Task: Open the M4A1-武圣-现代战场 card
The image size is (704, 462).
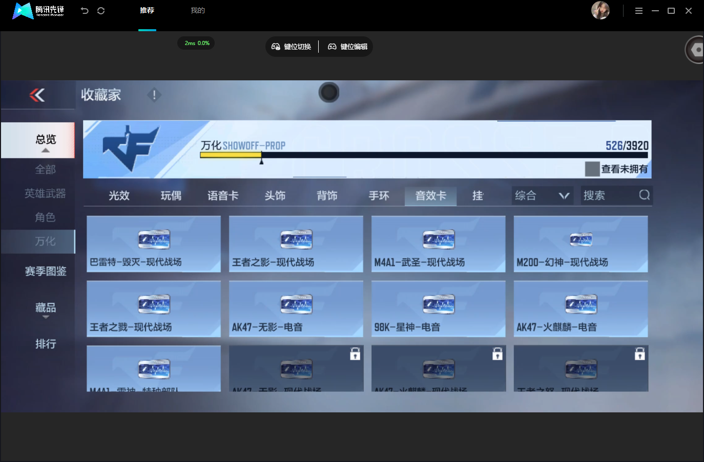Action: tap(439, 244)
